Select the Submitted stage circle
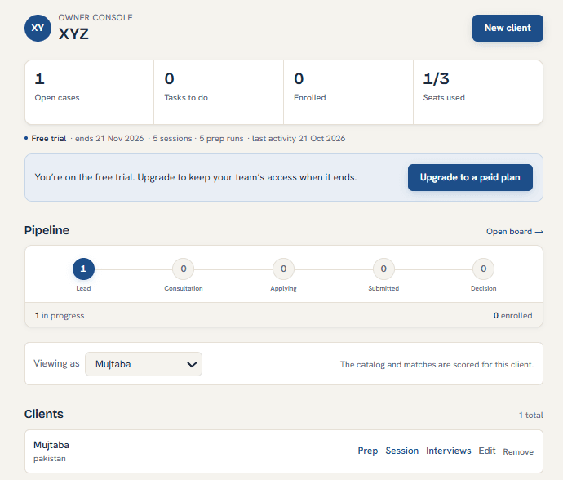The height and width of the screenshot is (480, 563). point(383,269)
